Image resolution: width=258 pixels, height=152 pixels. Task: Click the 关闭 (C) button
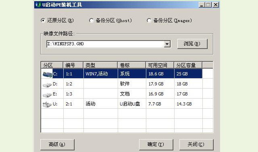196,144
